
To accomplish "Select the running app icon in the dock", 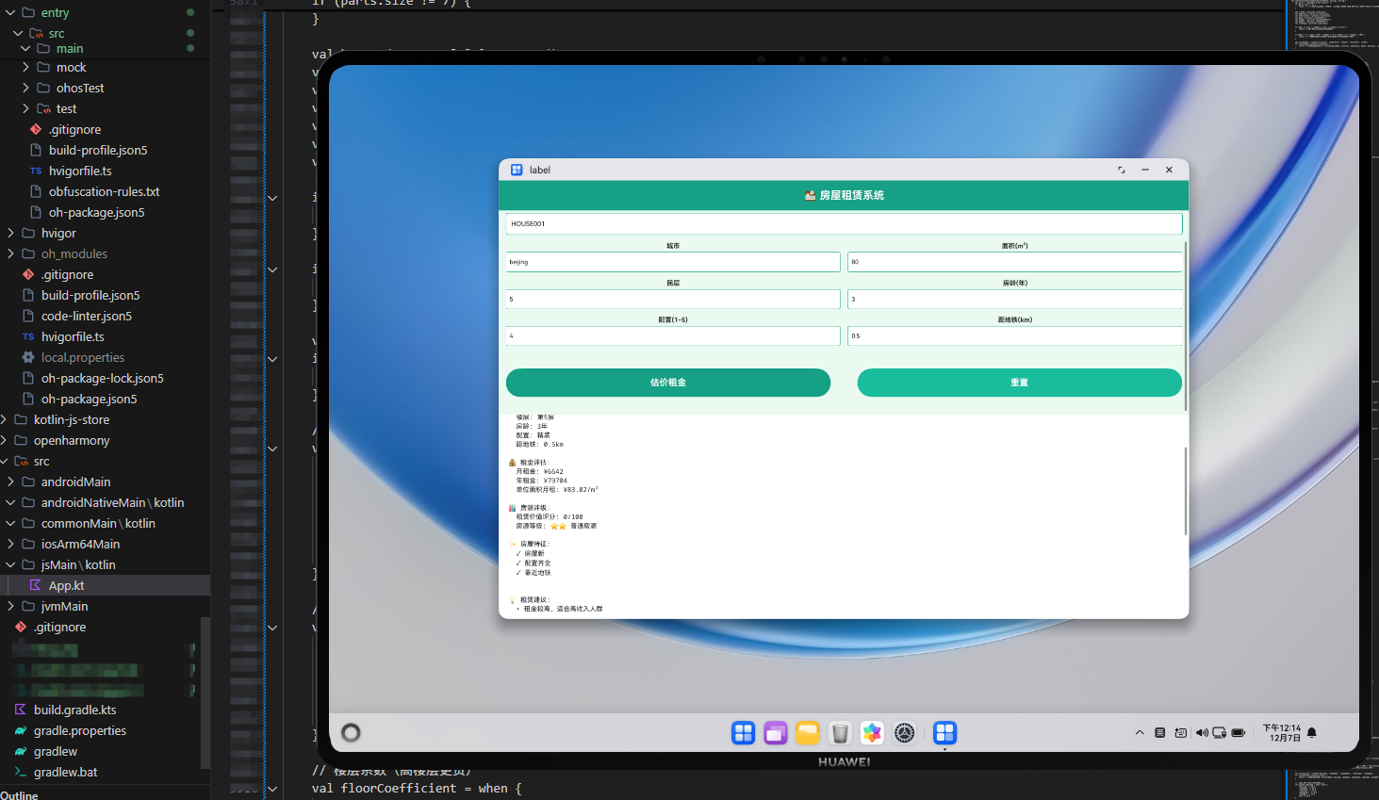I will point(944,732).
